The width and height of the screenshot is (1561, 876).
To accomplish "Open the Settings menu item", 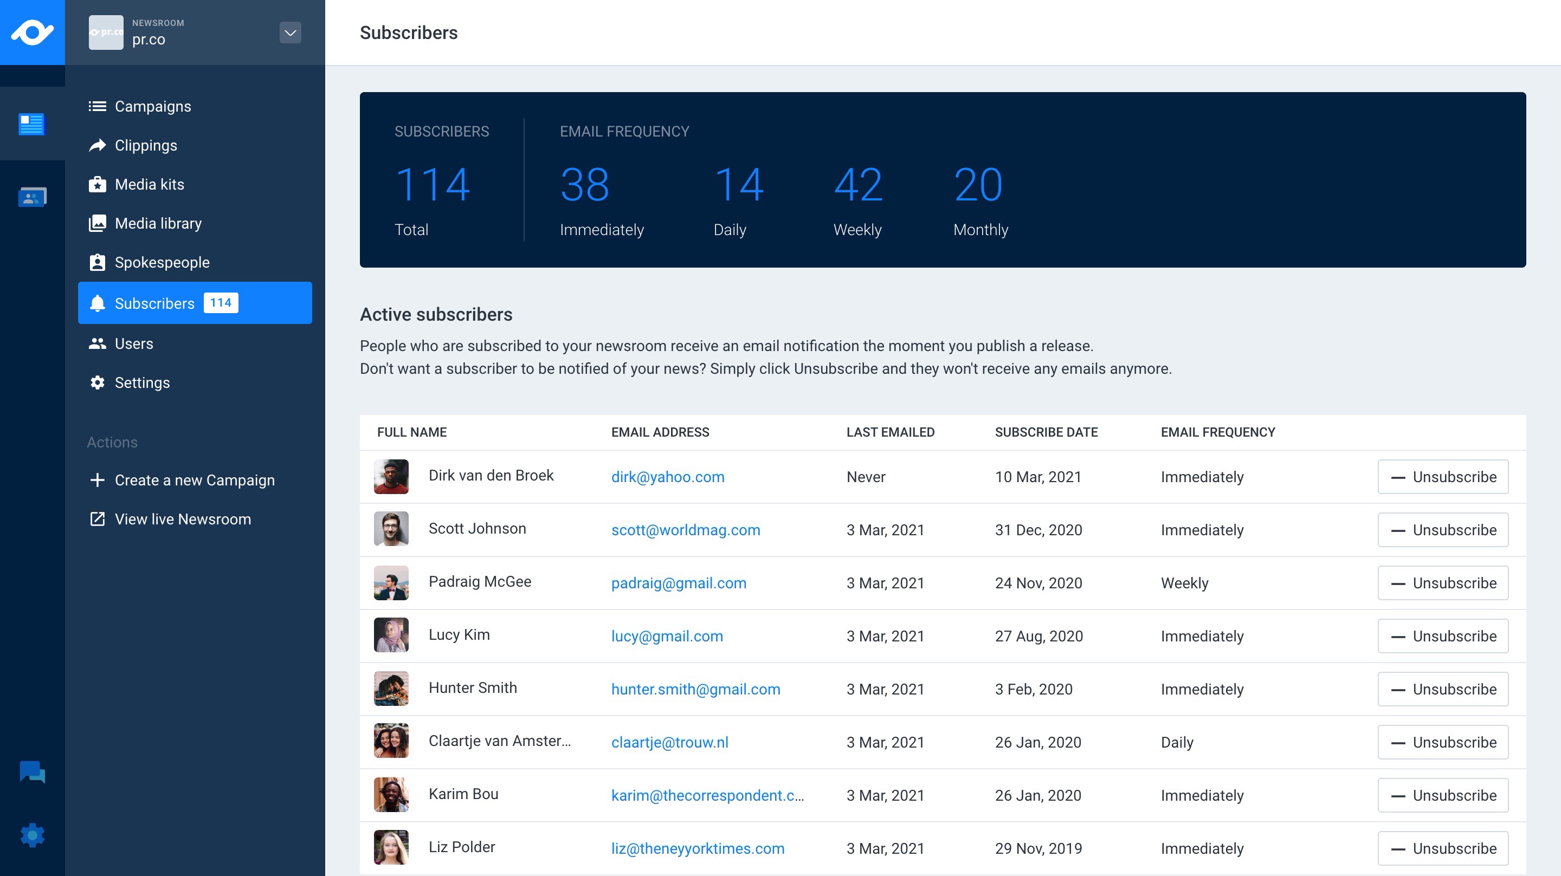I will click(142, 383).
